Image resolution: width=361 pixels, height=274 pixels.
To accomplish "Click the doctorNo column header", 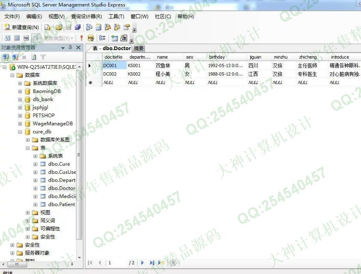I will [x=114, y=57].
